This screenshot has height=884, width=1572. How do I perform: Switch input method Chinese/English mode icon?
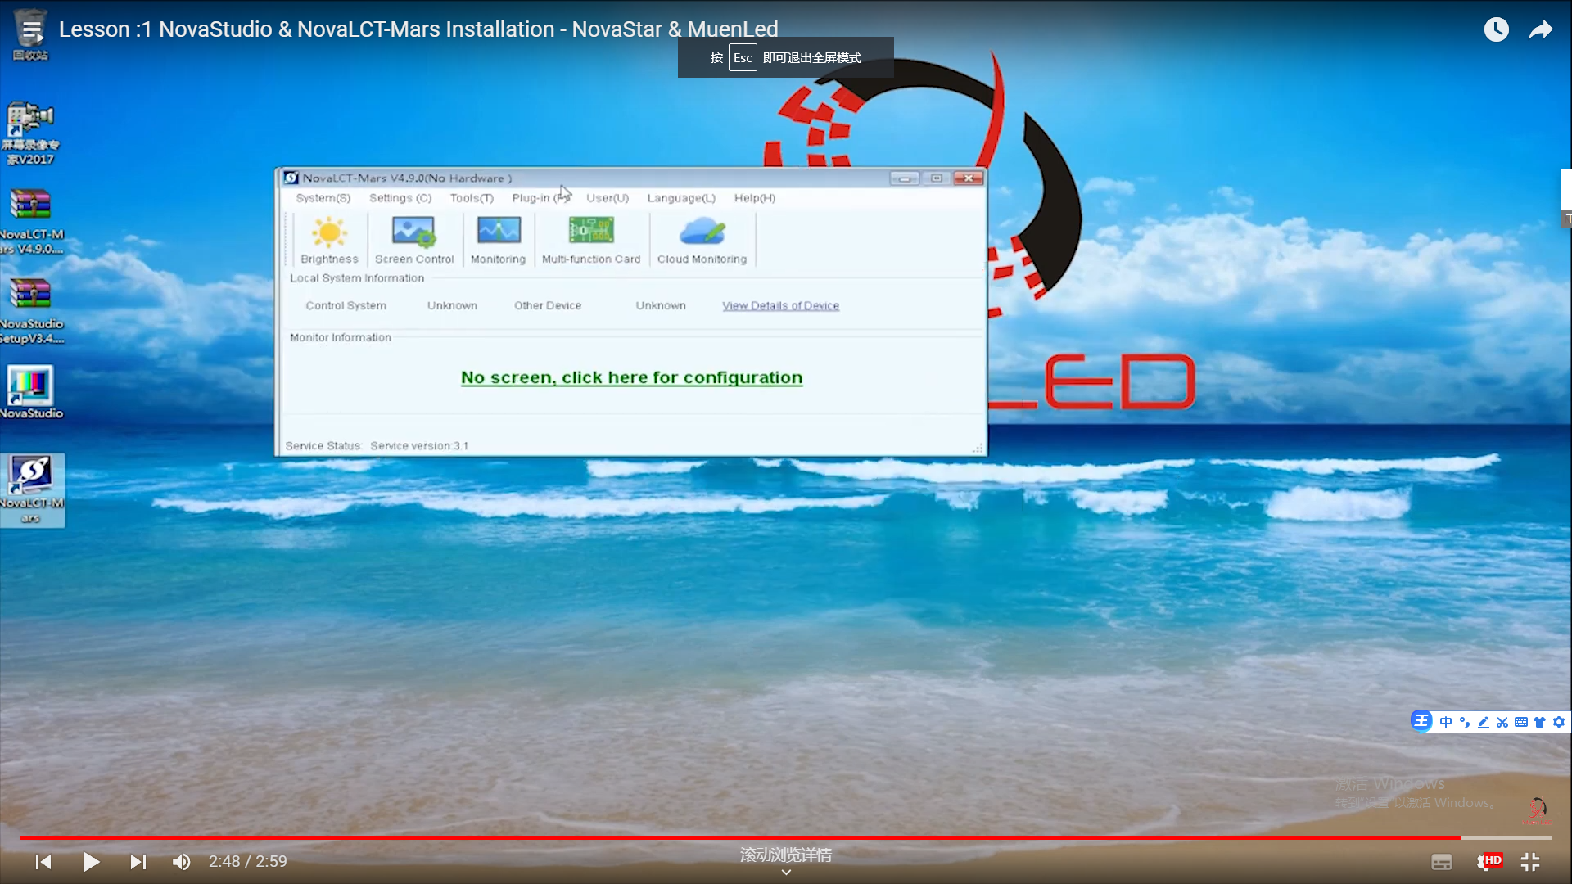(1446, 722)
